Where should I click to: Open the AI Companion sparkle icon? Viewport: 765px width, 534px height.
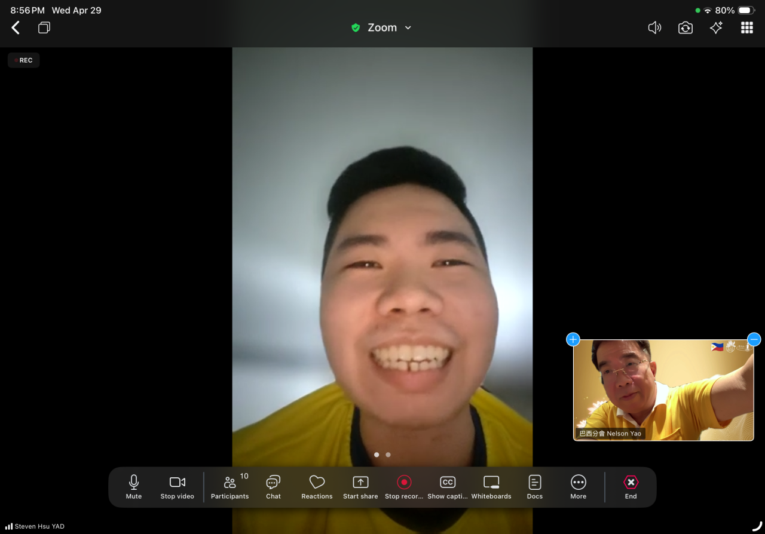716,27
